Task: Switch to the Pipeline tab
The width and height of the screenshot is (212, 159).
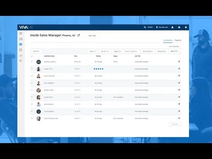Action: click(x=178, y=40)
